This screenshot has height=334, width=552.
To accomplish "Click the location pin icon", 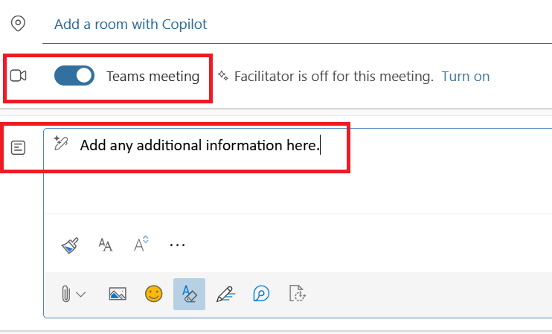I will click(x=18, y=24).
